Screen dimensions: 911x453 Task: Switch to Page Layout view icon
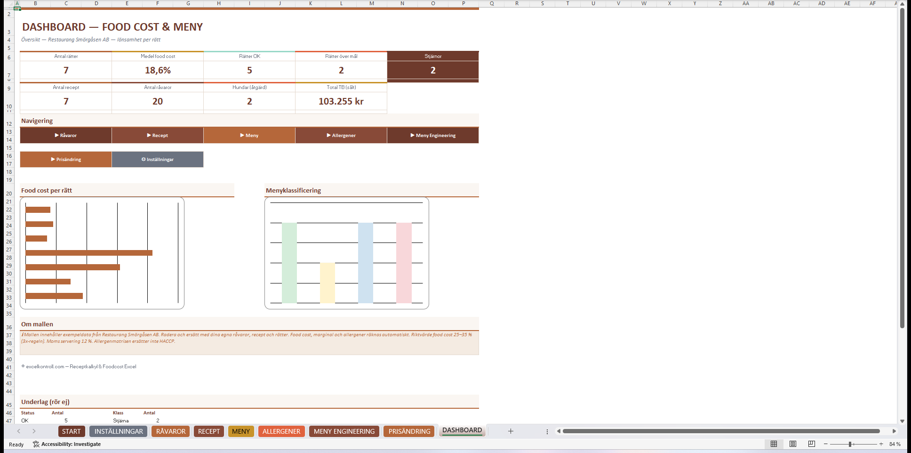pyautogui.click(x=793, y=444)
